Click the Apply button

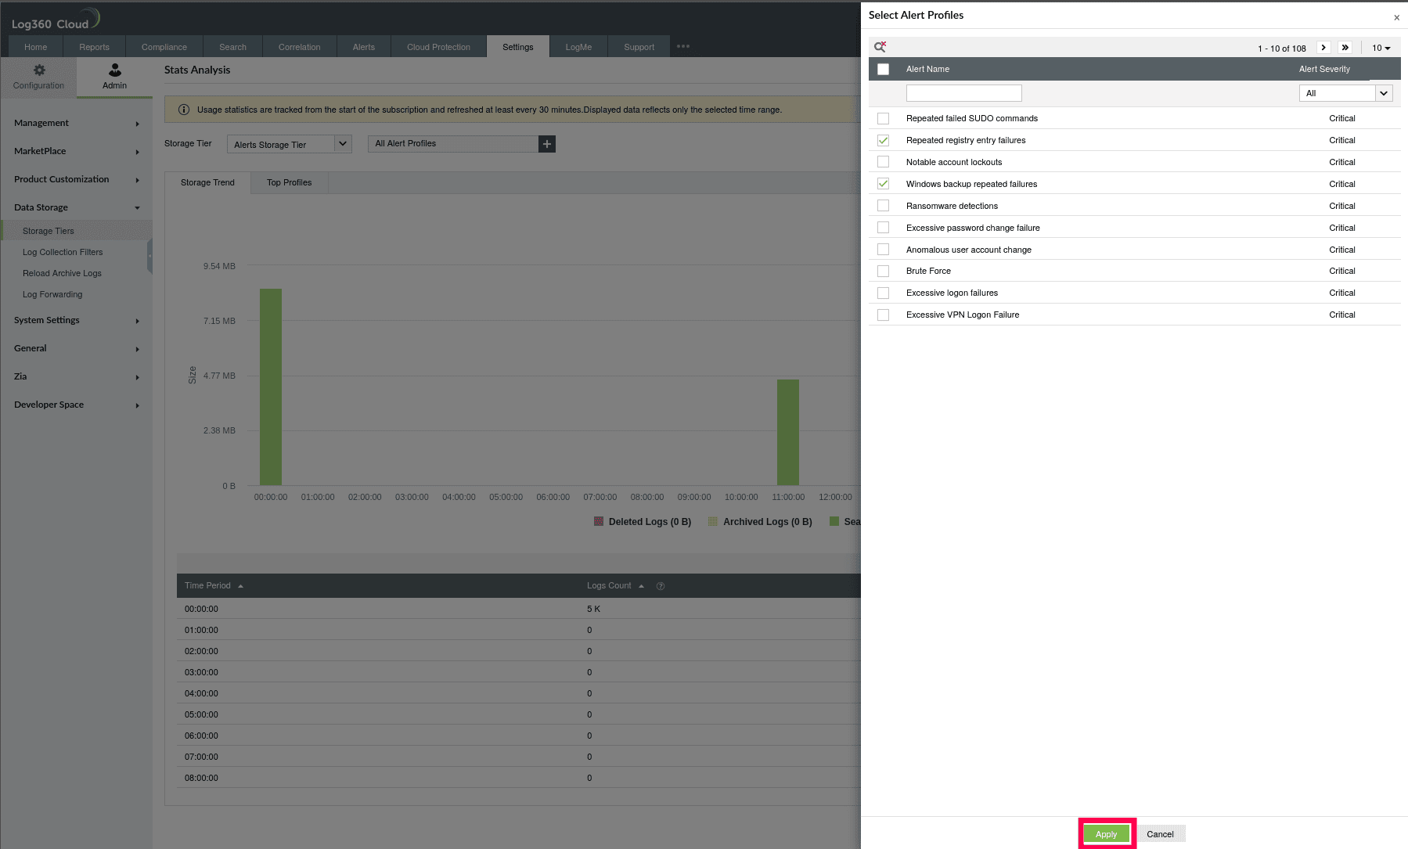pos(1106,834)
